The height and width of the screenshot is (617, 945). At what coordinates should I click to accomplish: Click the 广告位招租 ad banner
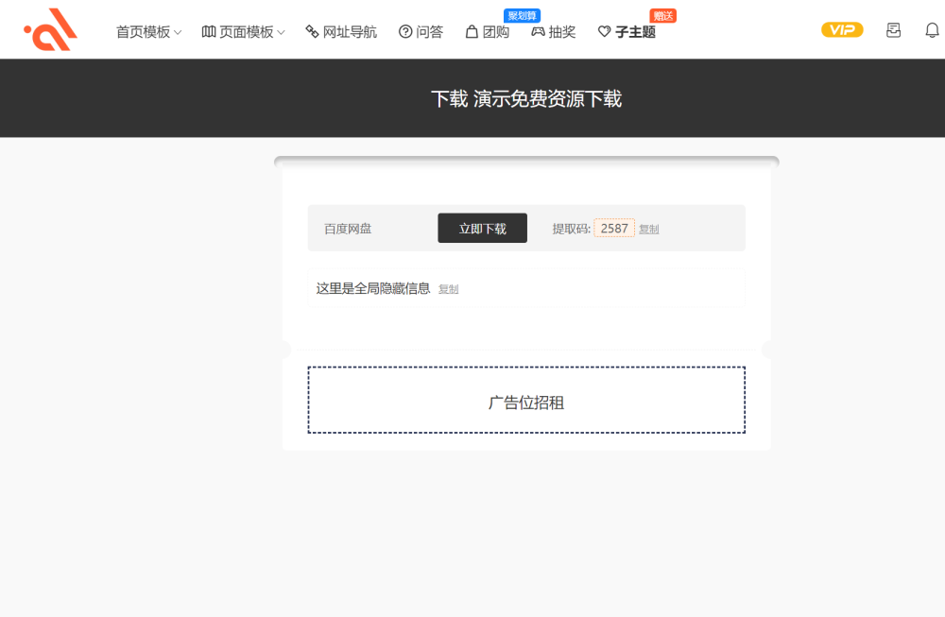[x=526, y=400]
